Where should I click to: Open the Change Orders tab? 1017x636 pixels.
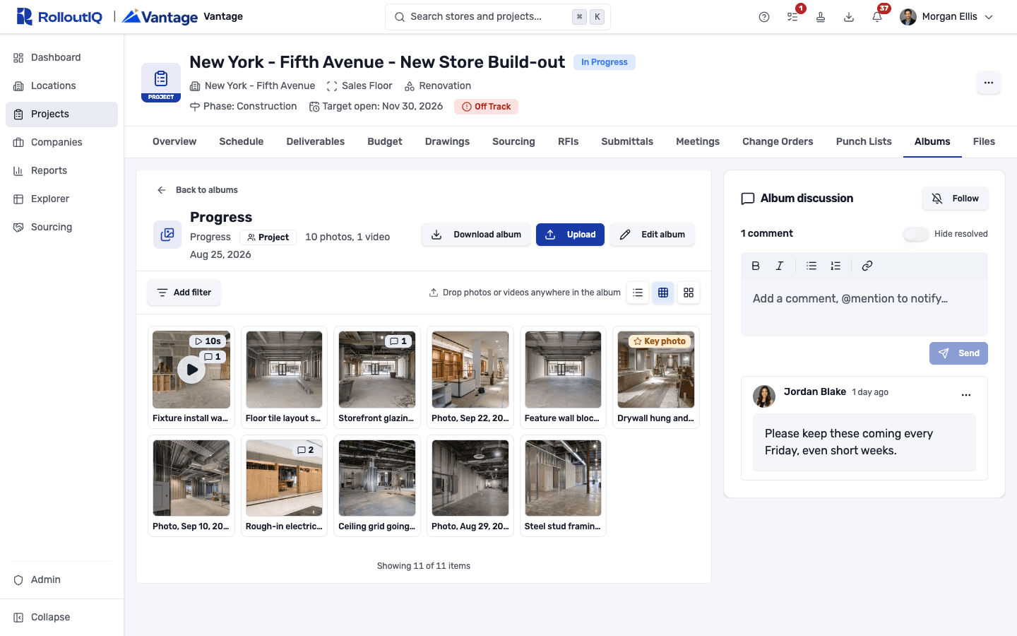(x=778, y=141)
